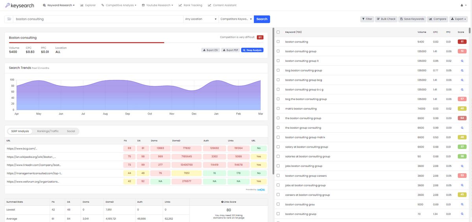Select the SERP Analysis tab

pyautogui.click(x=20, y=131)
